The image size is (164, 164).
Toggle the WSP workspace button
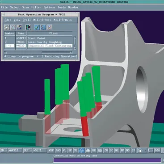tap(51, 151)
